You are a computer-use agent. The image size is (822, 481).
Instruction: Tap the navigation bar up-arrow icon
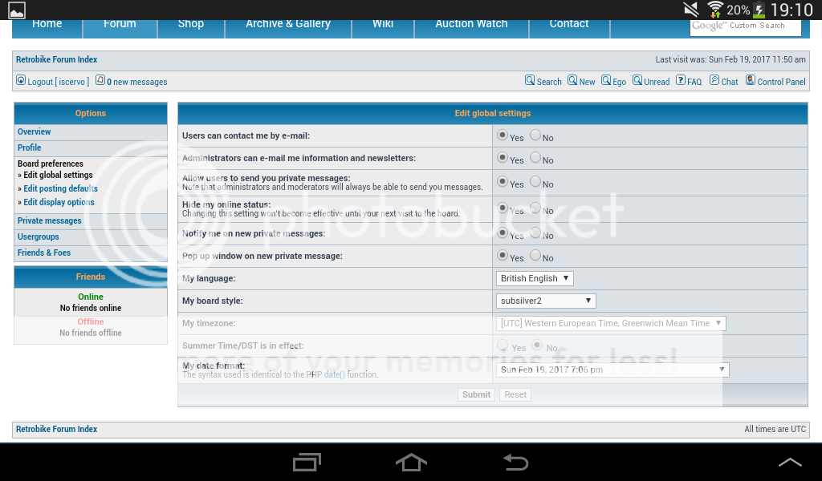[790, 463]
